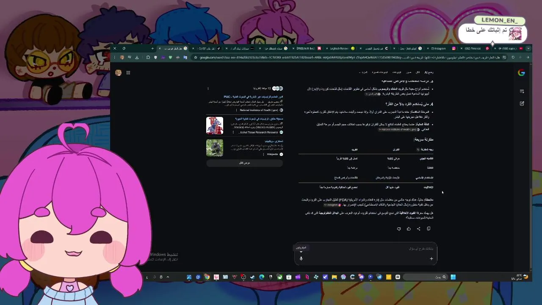This screenshot has height=305, width=542.
Task: Go back using the browser back arrow
Action: click(x=528, y=57)
